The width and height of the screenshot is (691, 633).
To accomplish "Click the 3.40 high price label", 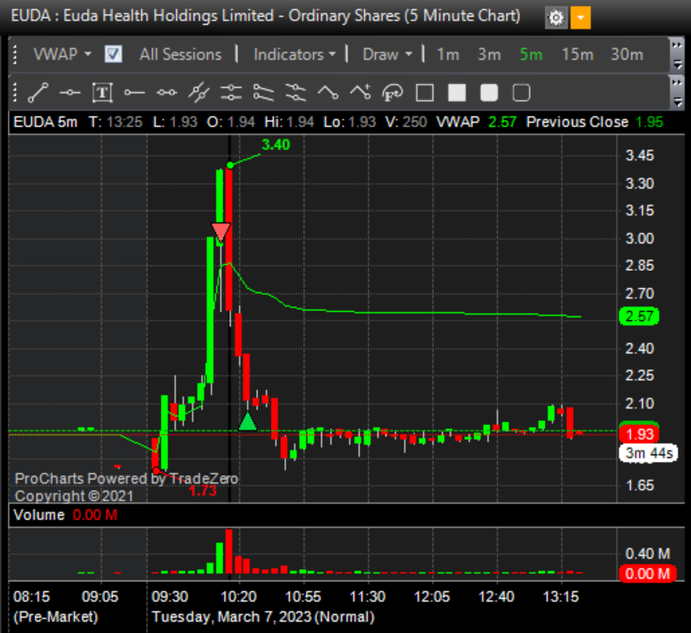I will pos(276,144).
